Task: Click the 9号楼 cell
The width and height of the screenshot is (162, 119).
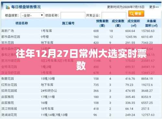Action: pyautogui.click(x=45, y=37)
